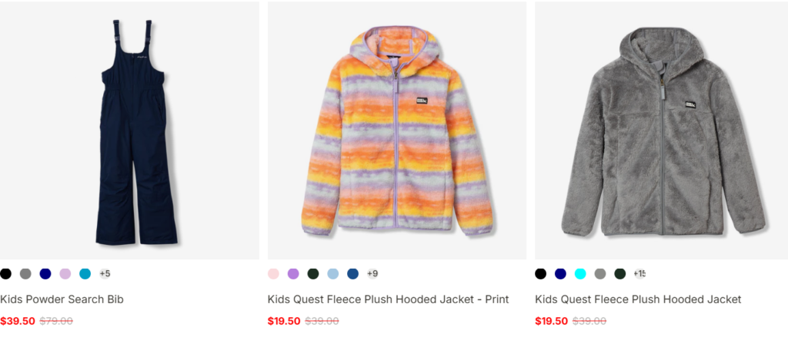Click the gray Plush Hooded Jacket image
The image size is (788, 337).
pos(661,131)
